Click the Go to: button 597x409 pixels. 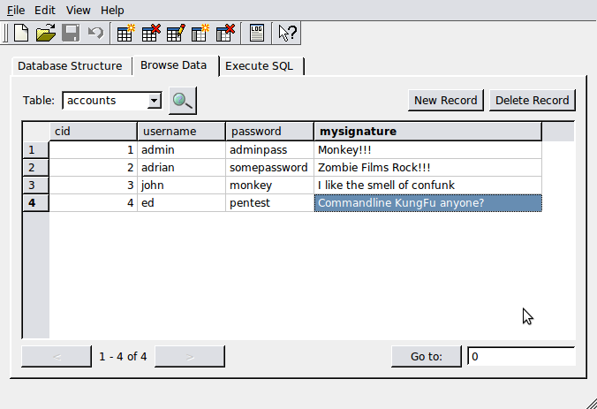pyautogui.click(x=427, y=357)
